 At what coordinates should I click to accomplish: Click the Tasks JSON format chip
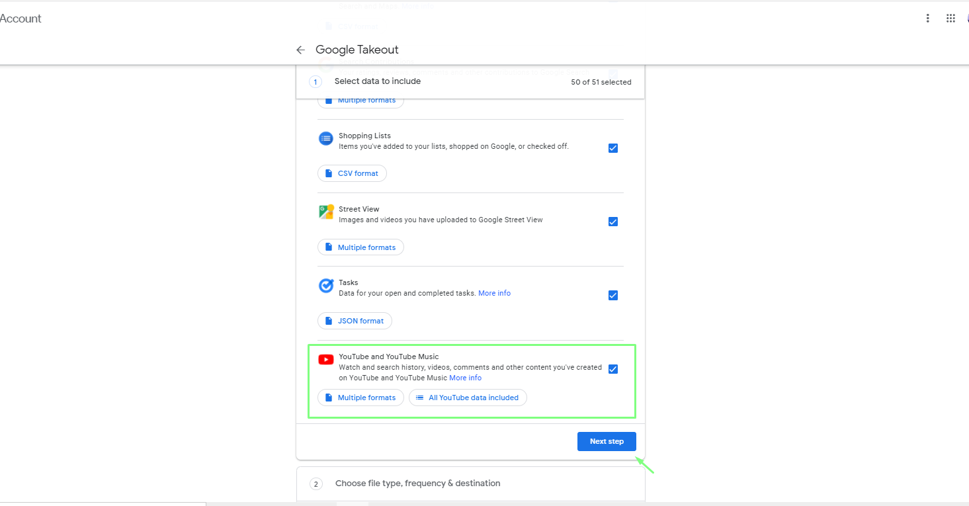click(x=355, y=321)
